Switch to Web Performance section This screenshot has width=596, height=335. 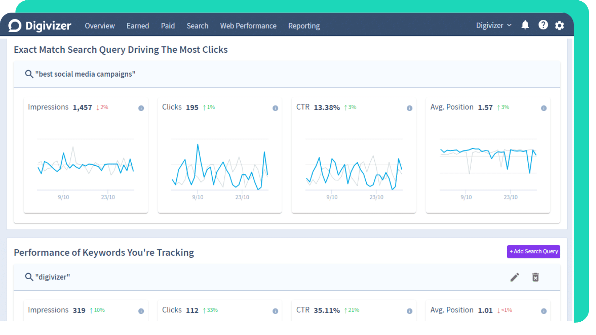pos(248,26)
